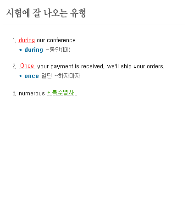Viewport: 188px width, 220px height.
Task: Click the green text +복수명사
Action: 61,93
